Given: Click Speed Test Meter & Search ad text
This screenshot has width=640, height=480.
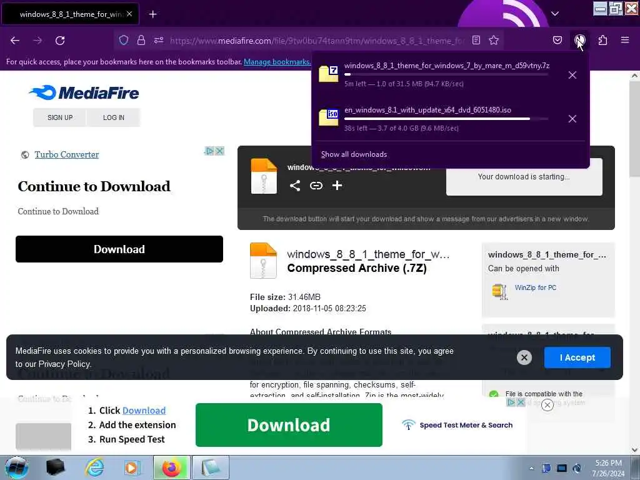Looking at the screenshot, I should coord(466,425).
